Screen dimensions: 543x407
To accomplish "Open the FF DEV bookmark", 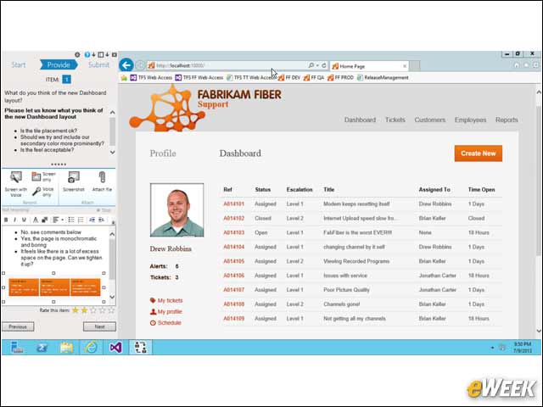I will coord(289,78).
